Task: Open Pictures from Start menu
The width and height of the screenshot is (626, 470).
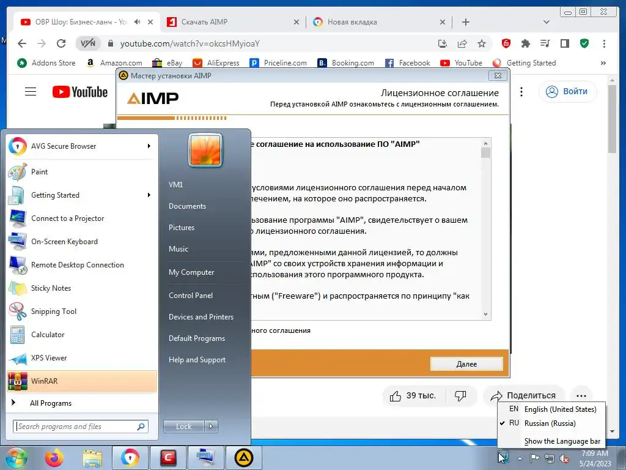Action: pos(181,228)
